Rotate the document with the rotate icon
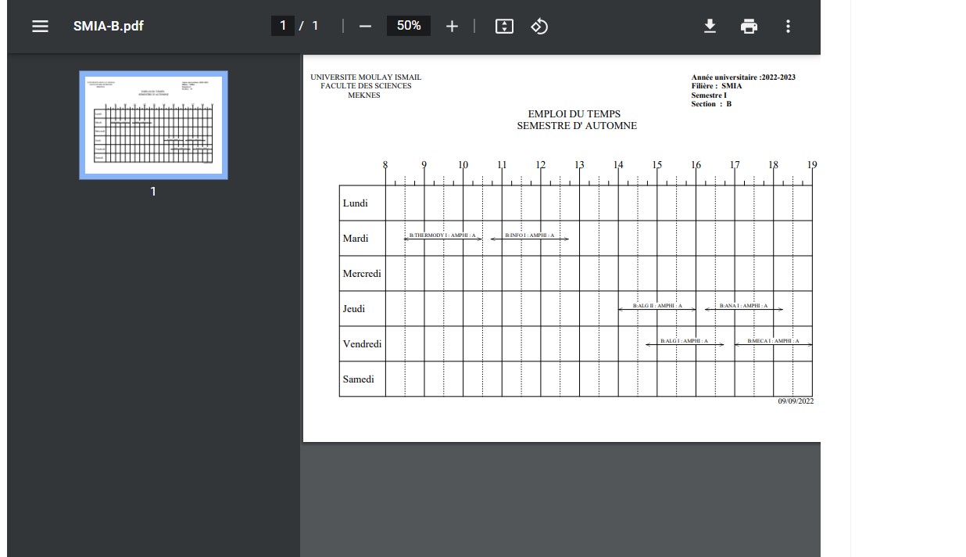Viewport: 966px width, 557px height. [x=539, y=26]
